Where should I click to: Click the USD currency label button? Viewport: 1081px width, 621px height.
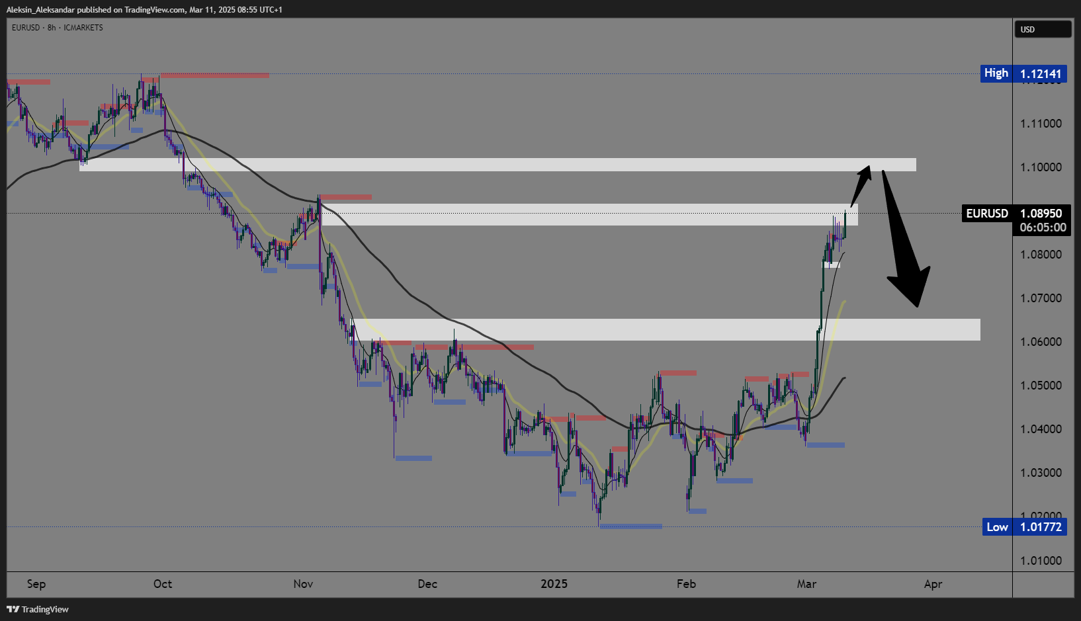tap(1043, 29)
